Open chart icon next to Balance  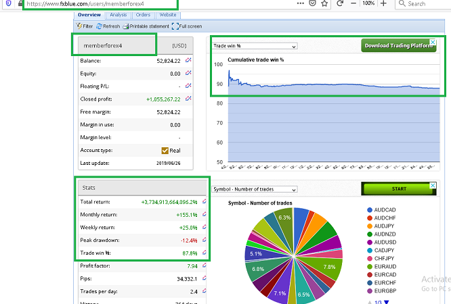coord(188,61)
